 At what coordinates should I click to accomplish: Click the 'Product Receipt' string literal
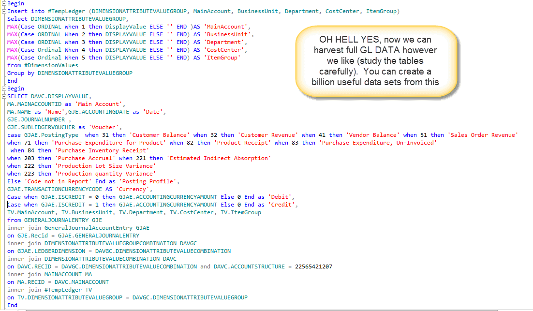(x=242, y=143)
